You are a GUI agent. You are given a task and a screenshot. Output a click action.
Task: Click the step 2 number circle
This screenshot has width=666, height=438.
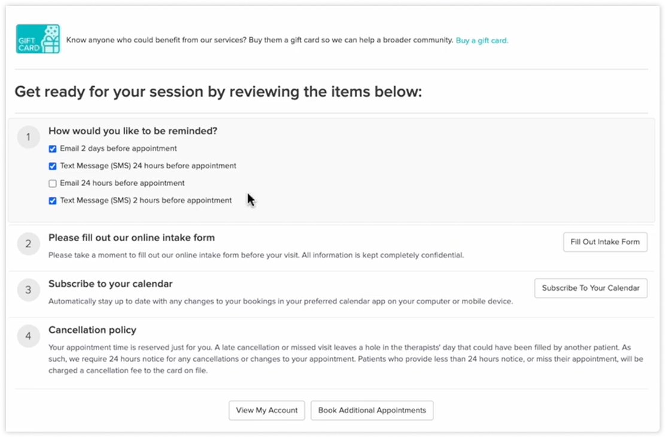coord(28,244)
